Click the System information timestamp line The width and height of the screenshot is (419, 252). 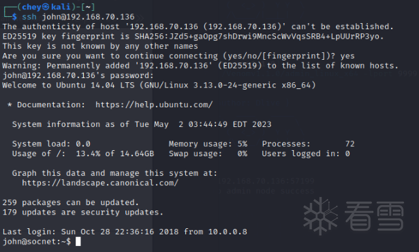click(x=142, y=124)
